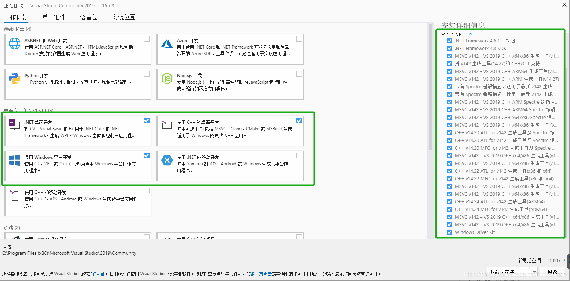Image resolution: width=570 pixels, height=281 pixels.
Task: Uncheck the Windows Driver Kit component
Action: point(449,232)
